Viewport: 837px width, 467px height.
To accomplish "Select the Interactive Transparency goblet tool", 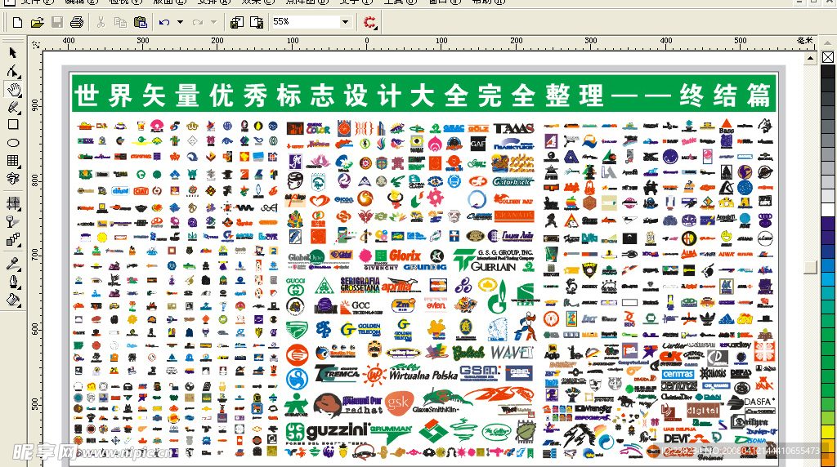I will click(x=13, y=221).
